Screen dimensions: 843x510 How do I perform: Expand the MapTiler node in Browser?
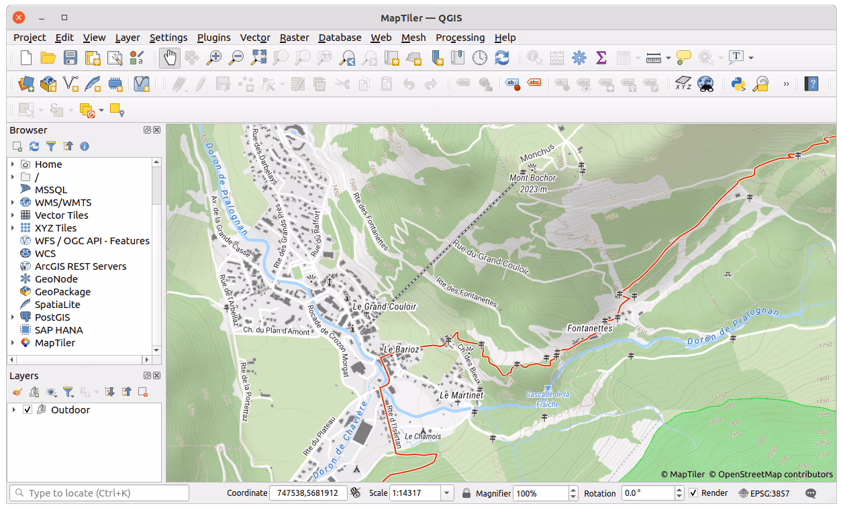point(13,343)
